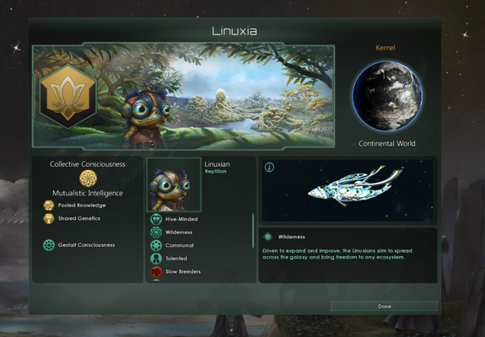Click the Pooled Knowledge civic icon
Viewport: 485px width, 337px height.
click(x=49, y=206)
